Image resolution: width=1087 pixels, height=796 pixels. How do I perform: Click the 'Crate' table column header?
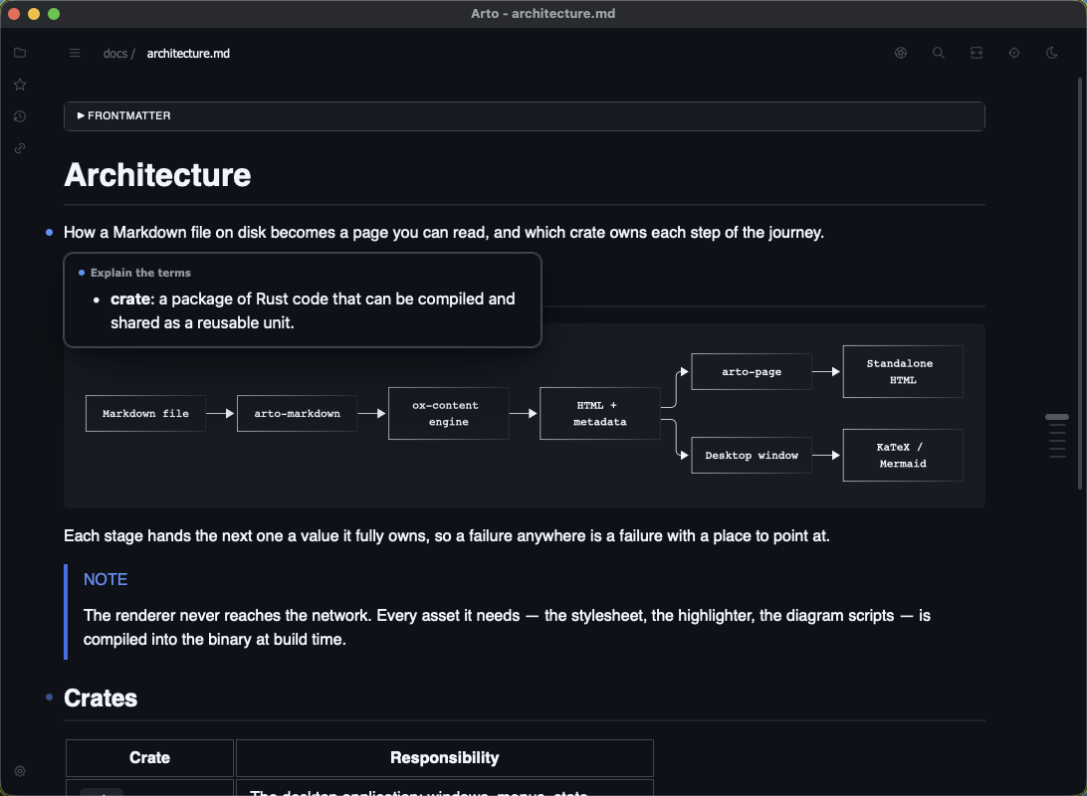[149, 758]
